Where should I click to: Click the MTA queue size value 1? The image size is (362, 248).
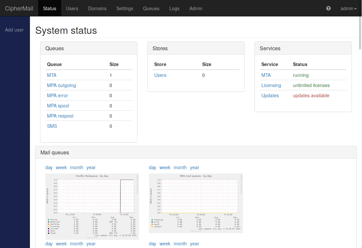tap(110, 75)
